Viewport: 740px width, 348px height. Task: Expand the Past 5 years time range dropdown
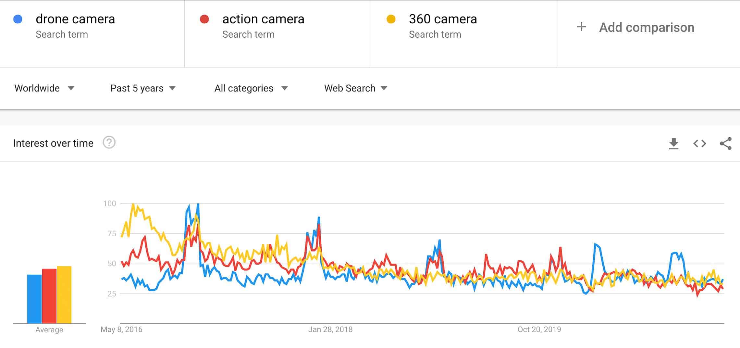tap(142, 88)
